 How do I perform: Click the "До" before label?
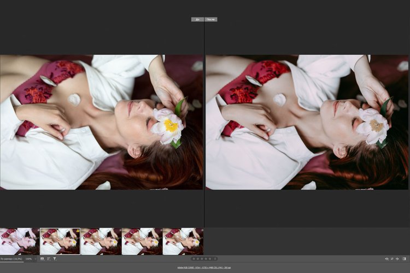[197, 19]
